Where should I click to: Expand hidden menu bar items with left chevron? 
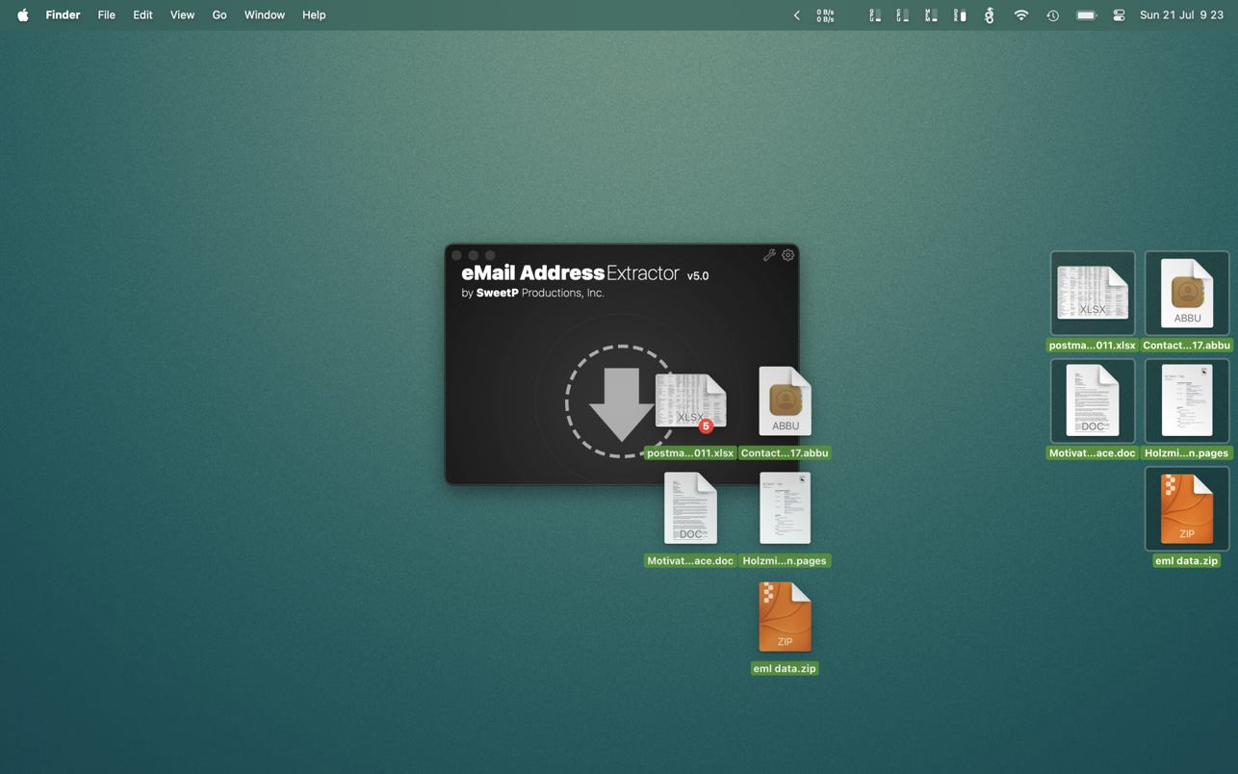[x=796, y=14]
